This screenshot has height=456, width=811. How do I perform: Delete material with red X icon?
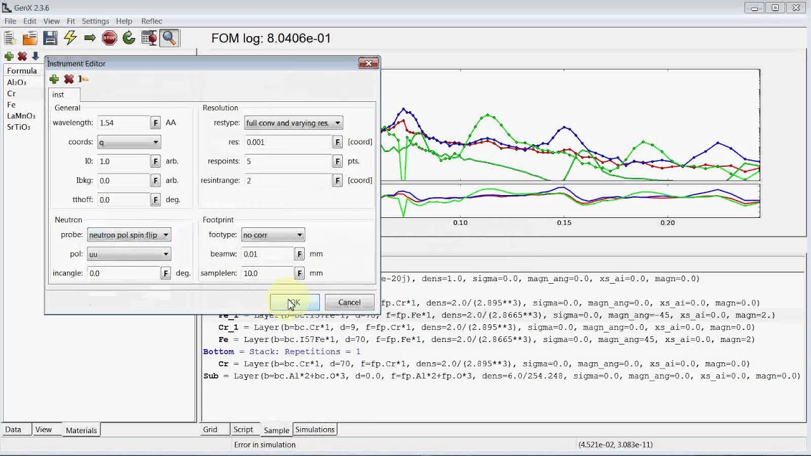(22, 56)
